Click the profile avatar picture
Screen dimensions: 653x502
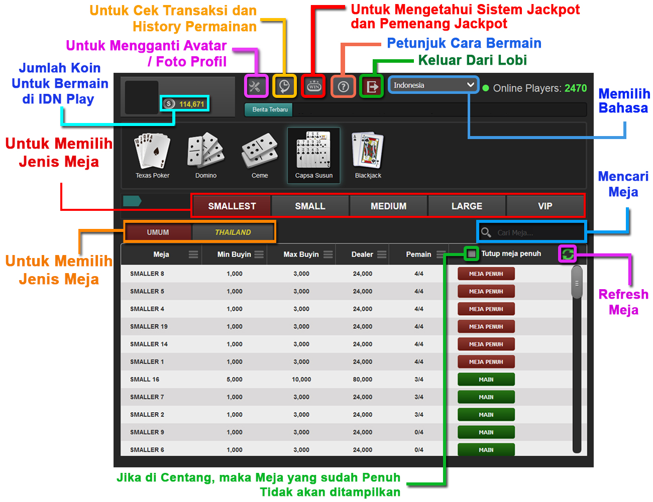click(x=142, y=97)
